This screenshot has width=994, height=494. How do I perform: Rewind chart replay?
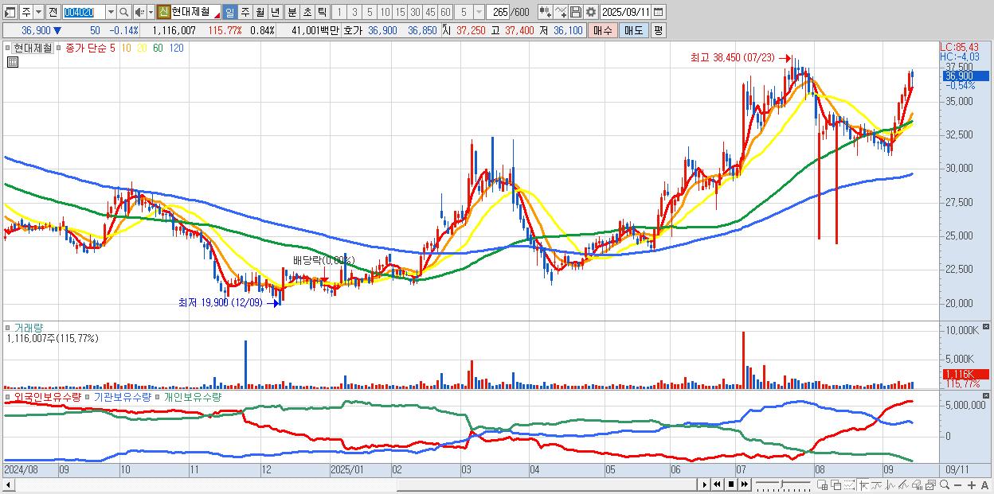pos(717,484)
